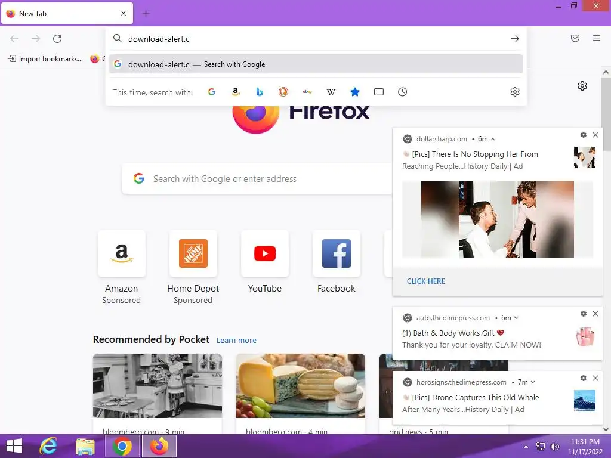This screenshot has height=458, width=611.
Task: Click the CLICK HERE notification button
Action: pos(426,281)
